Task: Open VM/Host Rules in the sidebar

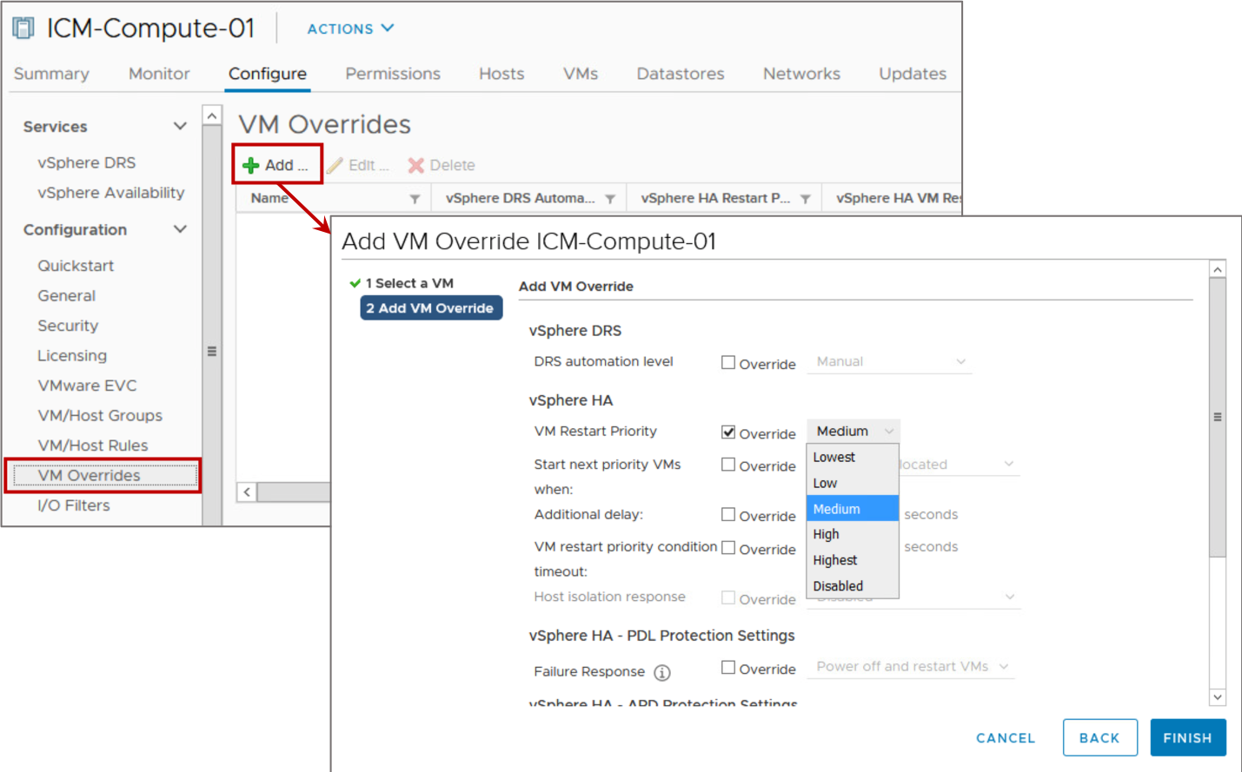Action: pos(93,445)
